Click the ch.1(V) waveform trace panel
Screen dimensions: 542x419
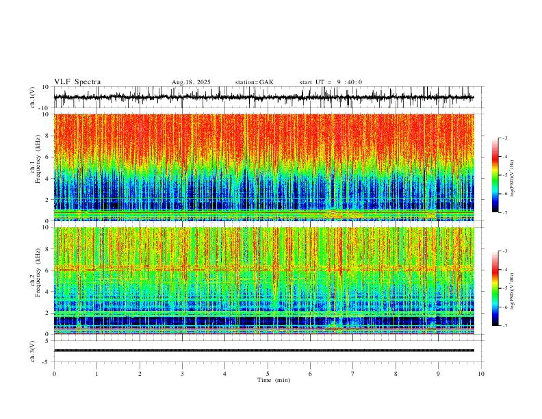pyautogui.click(x=268, y=97)
